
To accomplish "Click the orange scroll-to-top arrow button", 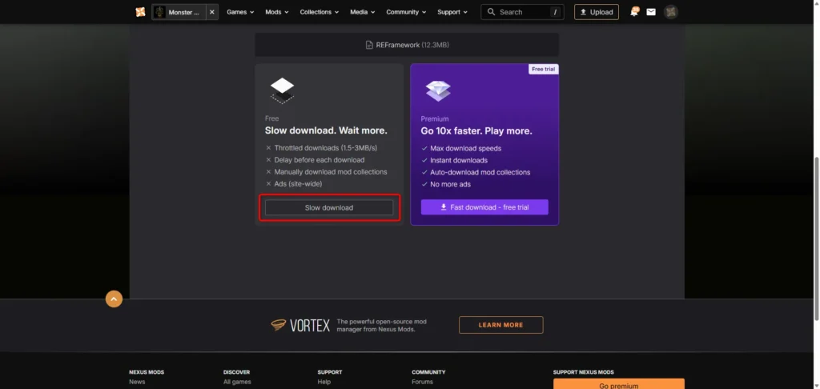I will [114, 299].
